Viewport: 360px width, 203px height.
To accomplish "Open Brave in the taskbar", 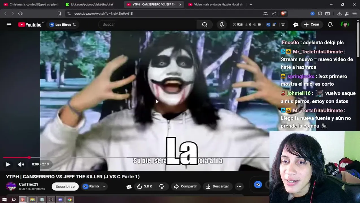I will click(x=23, y=200).
